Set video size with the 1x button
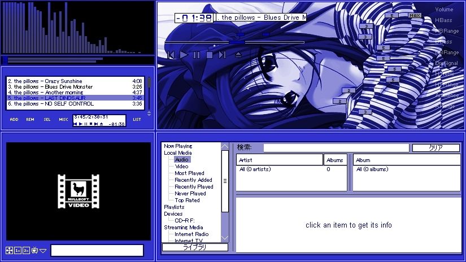Screen dimensions: 466x262 pos(18,250)
